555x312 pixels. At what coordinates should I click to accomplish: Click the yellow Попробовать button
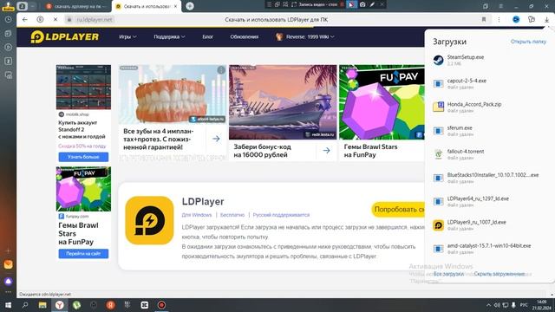[x=398, y=210]
